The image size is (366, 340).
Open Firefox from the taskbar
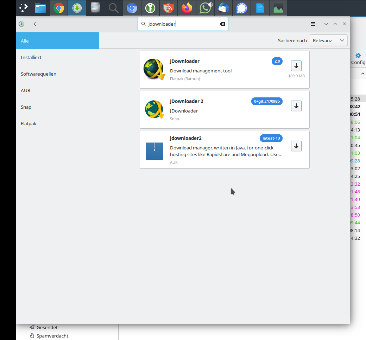(187, 8)
